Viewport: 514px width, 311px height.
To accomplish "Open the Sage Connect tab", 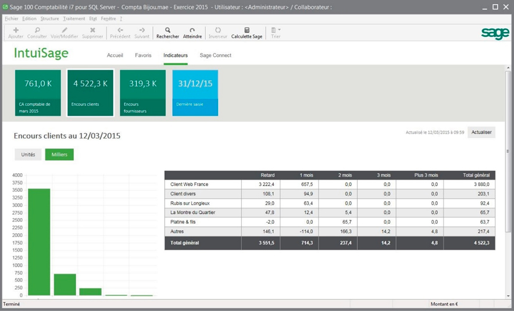I will (215, 55).
